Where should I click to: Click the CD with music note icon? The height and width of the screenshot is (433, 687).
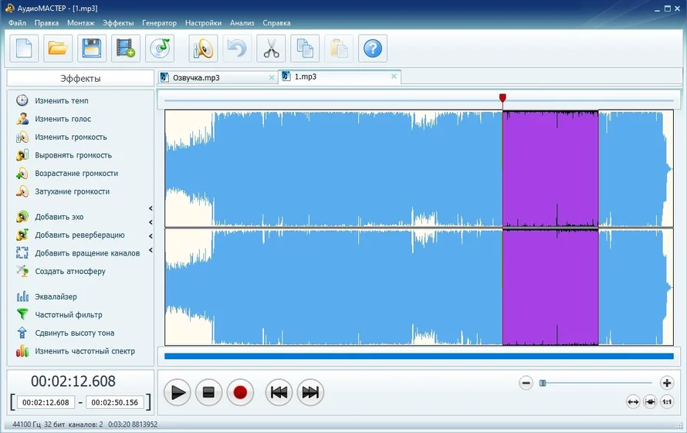(160, 49)
